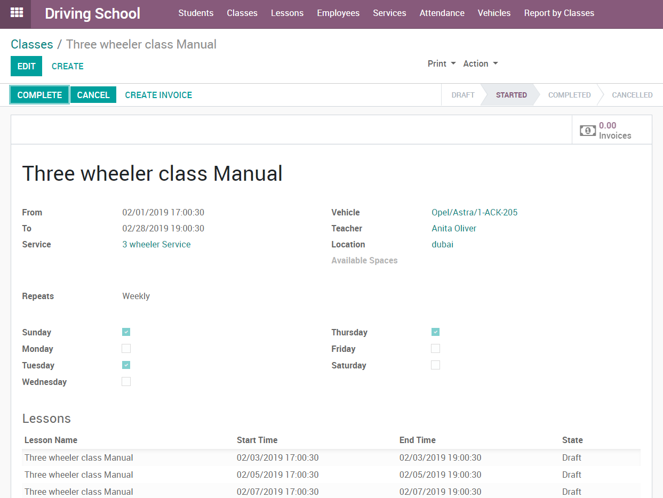Expand the Print dropdown
This screenshot has width=663, height=498.
coord(441,63)
